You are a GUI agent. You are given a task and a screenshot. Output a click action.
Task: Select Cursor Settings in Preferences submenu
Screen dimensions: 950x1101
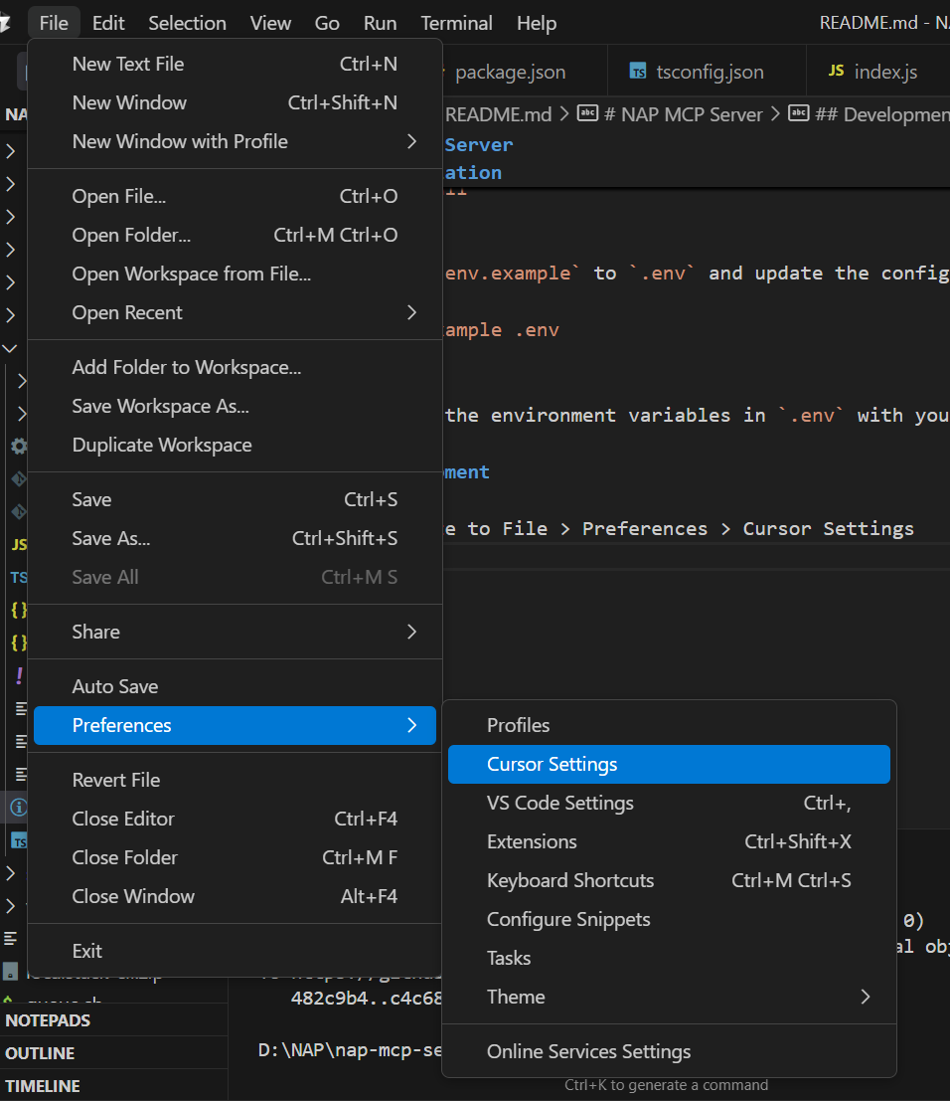669,764
